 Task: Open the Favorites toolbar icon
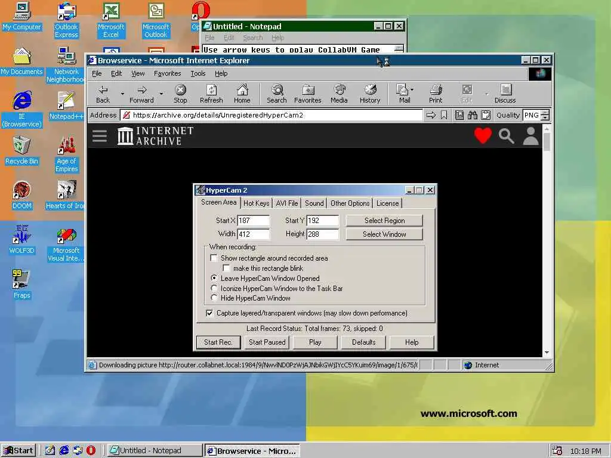(x=307, y=94)
